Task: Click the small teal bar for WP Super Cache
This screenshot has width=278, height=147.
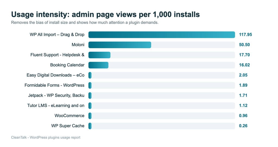Action: pyautogui.click(x=90, y=126)
